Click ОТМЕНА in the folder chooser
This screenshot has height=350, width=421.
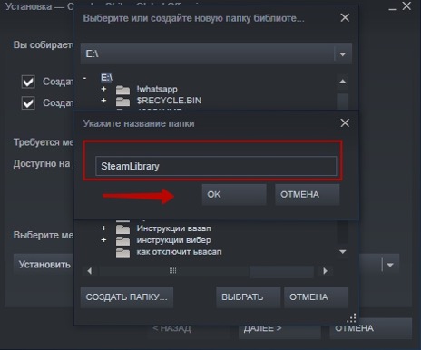[317, 297]
